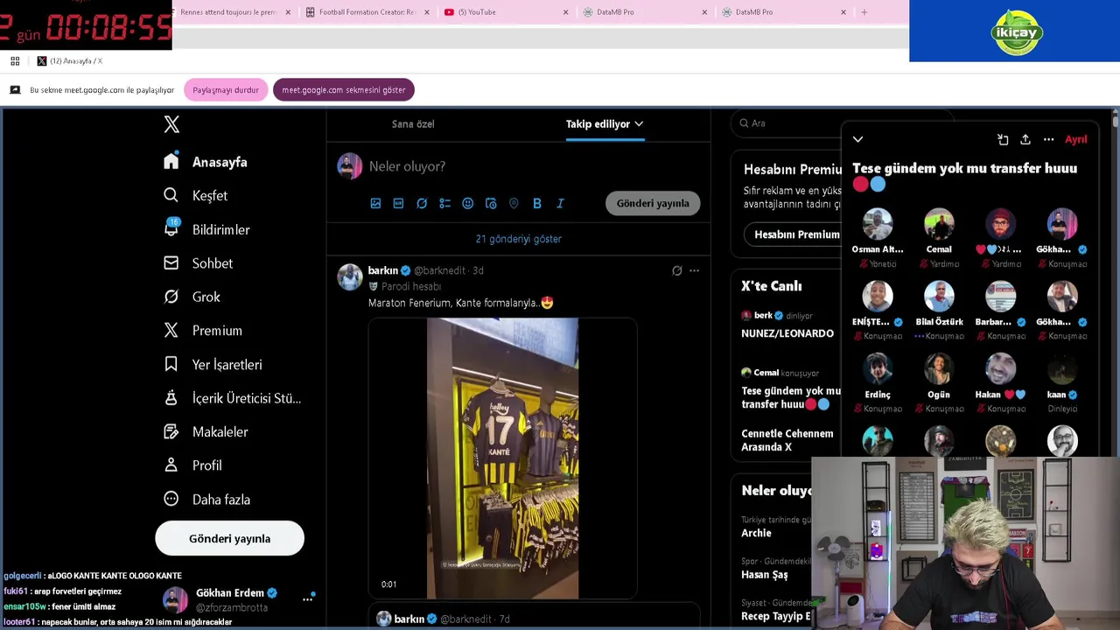Click the X logo in the sidebar
1120x630 pixels.
[x=171, y=124]
